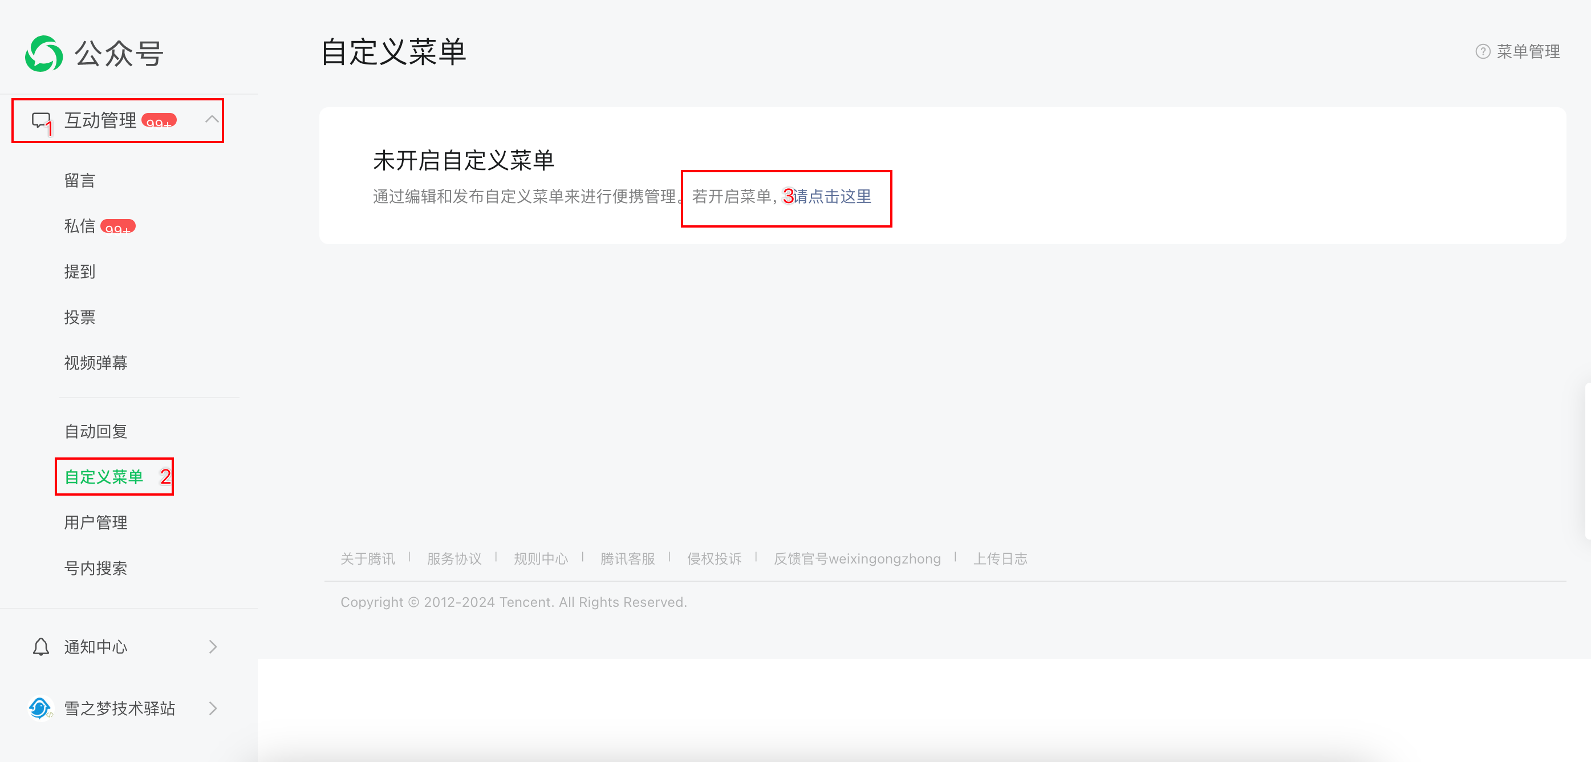Image resolution: width=1591 pixels, height=762 pixels.
Task: Open 用户管理 menu item
Action: tap(96, 522)
